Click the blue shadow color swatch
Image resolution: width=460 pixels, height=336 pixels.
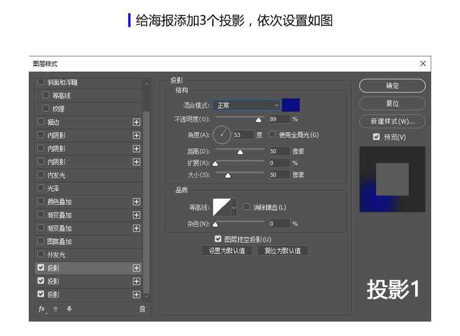tap(290, 105)
